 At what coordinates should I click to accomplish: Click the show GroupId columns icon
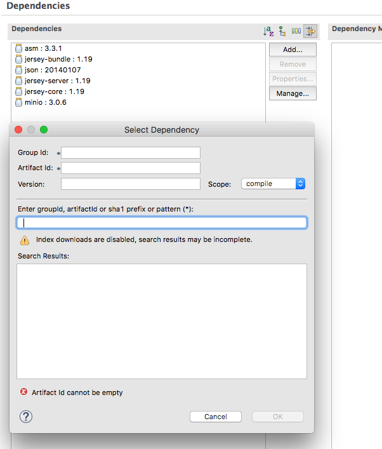pyautogui.click(x=296, y=31)
